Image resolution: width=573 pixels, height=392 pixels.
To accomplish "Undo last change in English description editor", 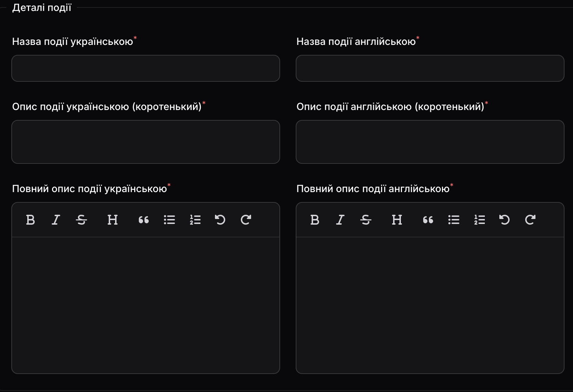I will [504, 220].
